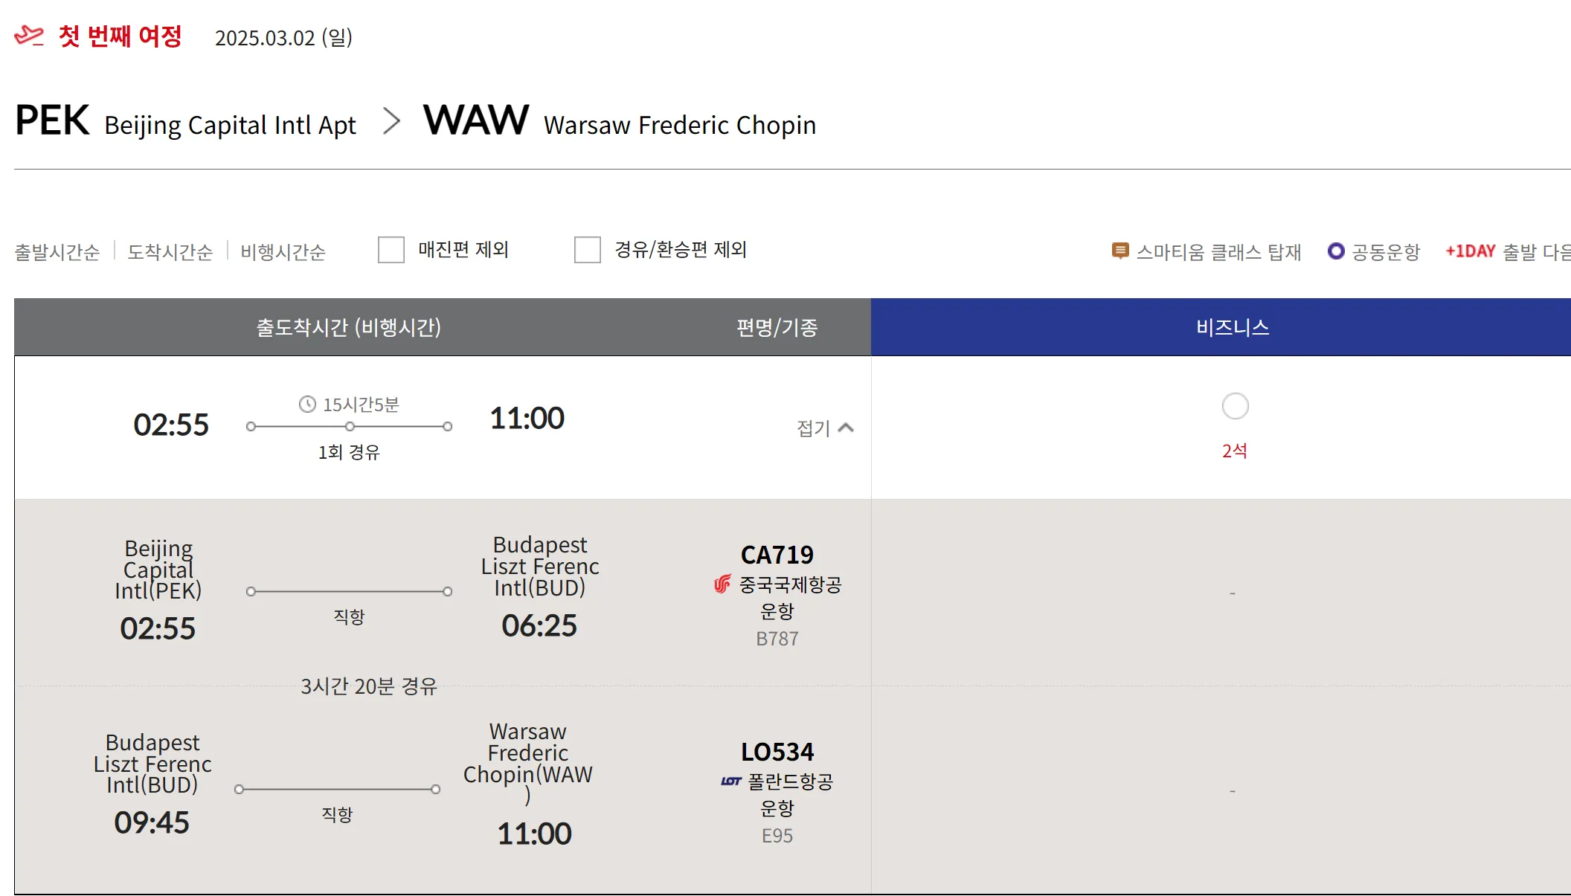Click the Air China airline logo
1571x896 pixels.
pos(722,584)
